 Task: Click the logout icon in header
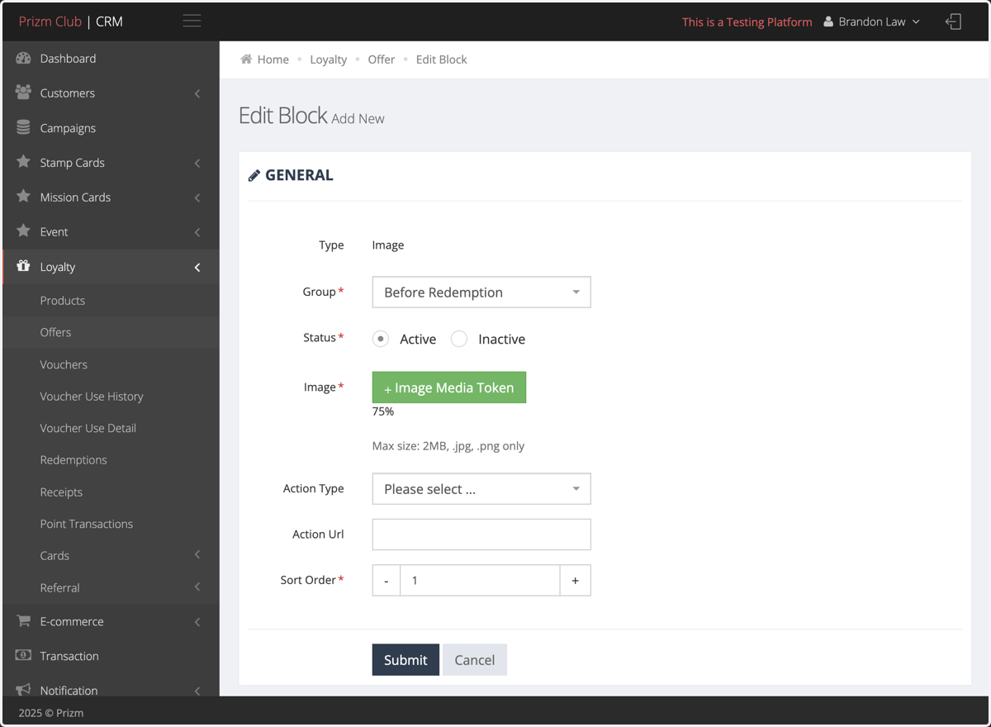953,21
